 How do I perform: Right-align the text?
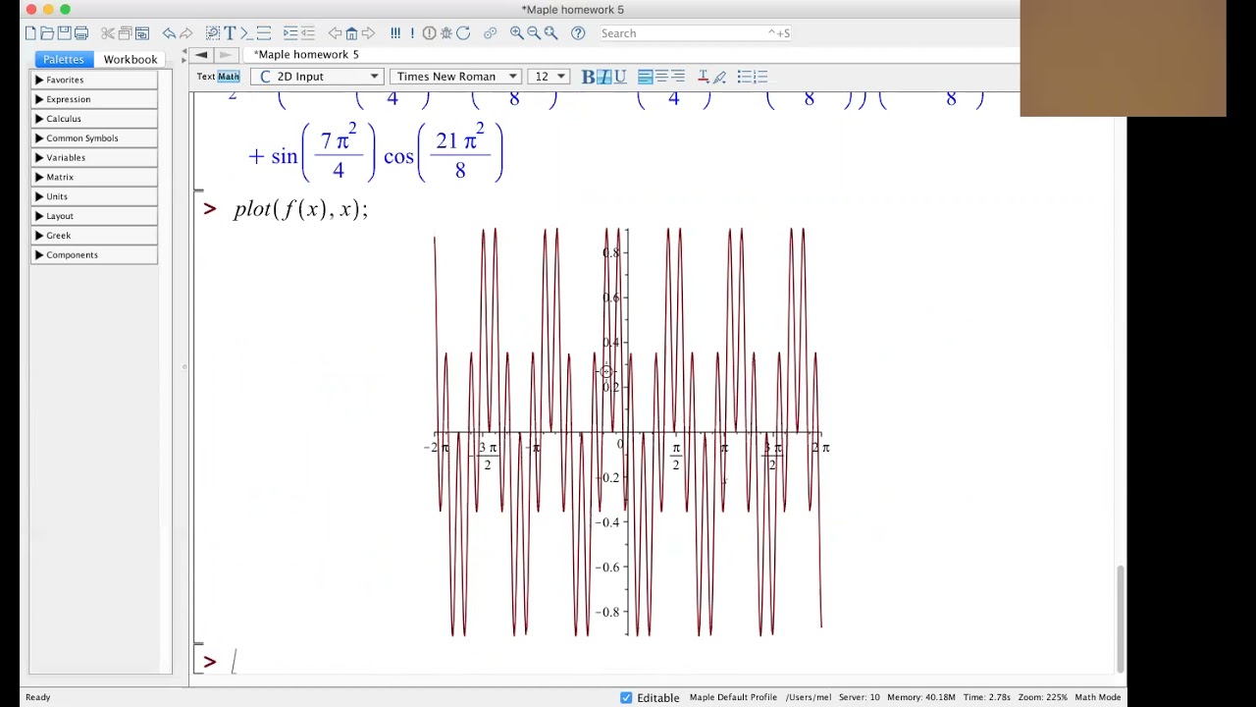678,77
